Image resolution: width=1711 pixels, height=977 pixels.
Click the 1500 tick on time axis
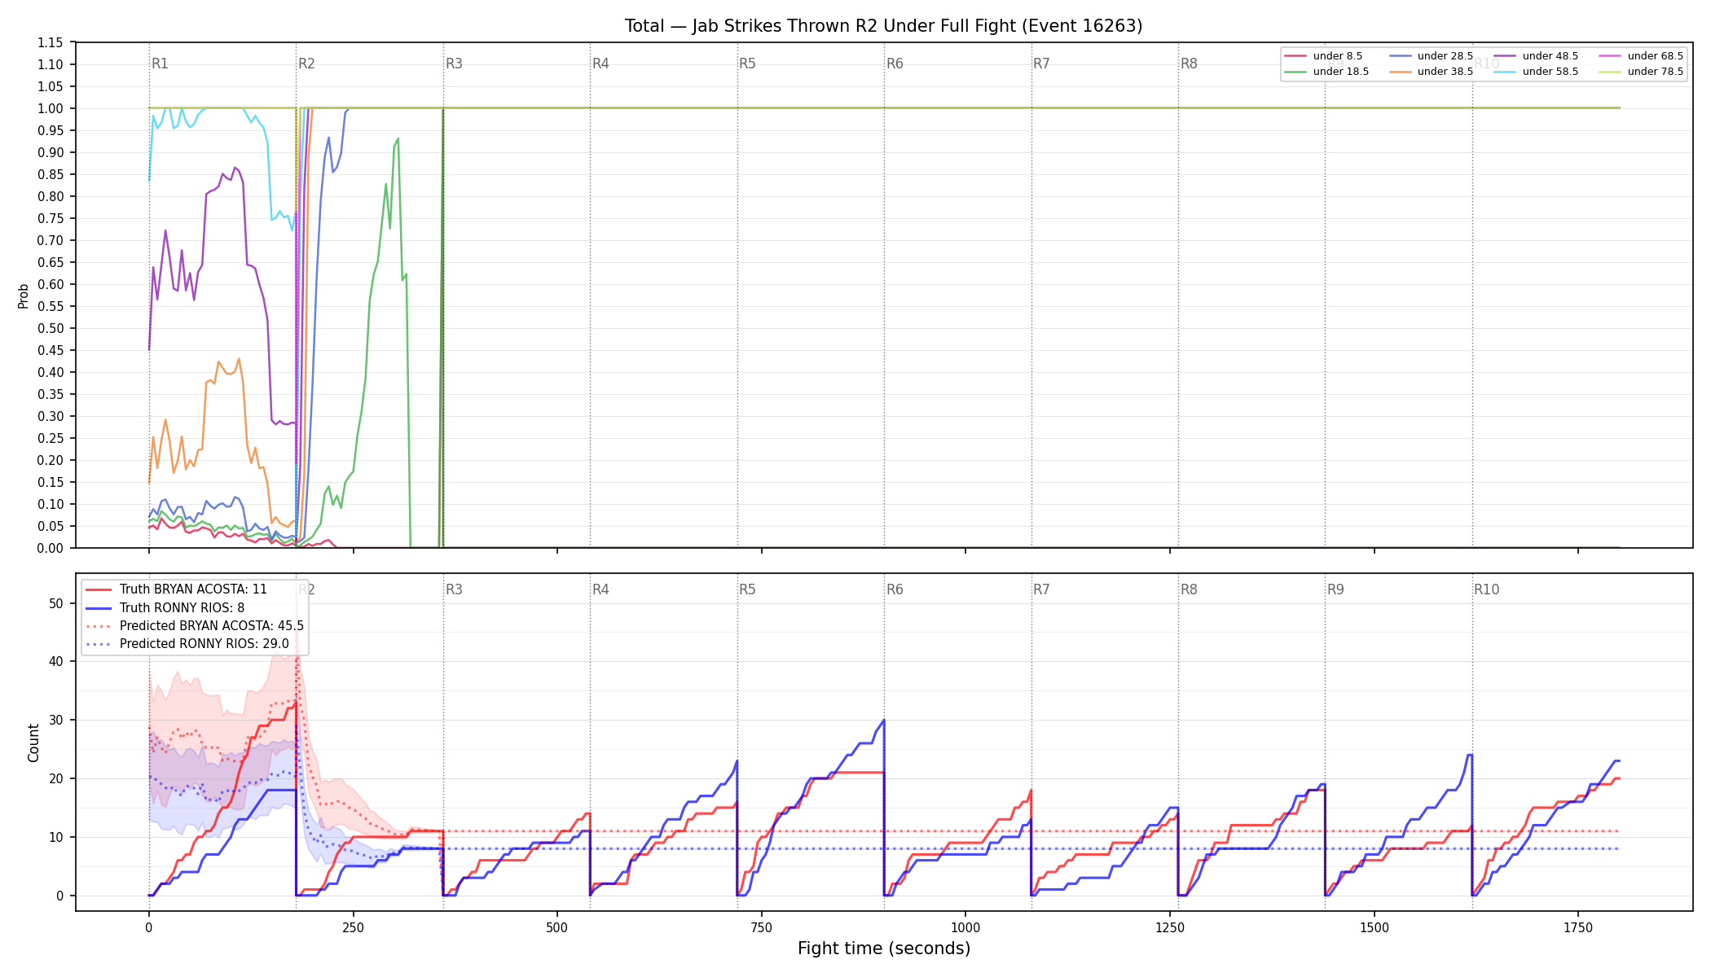pyautogui.click(x=1375, y=927)
